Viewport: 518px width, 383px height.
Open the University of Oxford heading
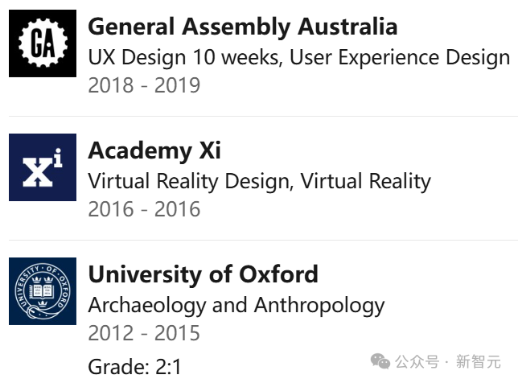[203, 274]
